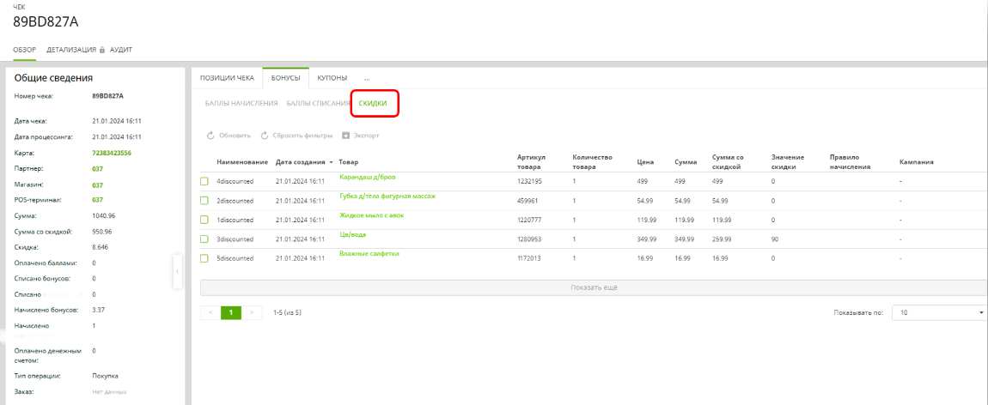Toggle sort arrow on Дата создания column
The width and height of the screenshot is (988, 405).
tap(332, 162)
